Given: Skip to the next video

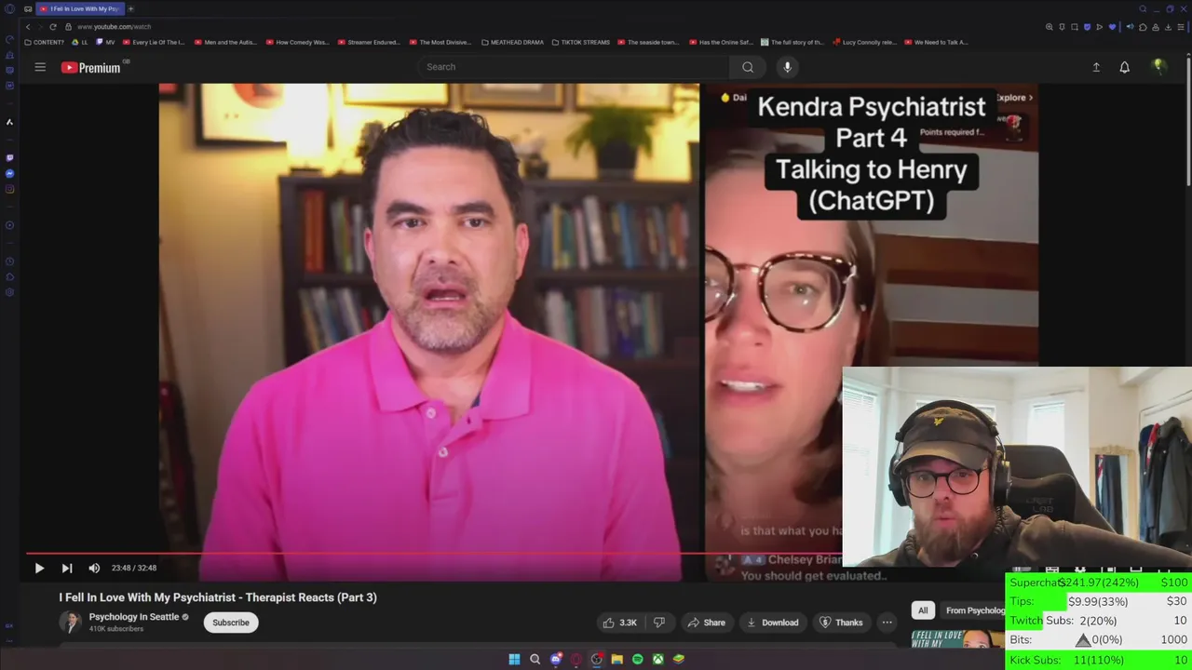Looking at the screenshot, I should [x=67, y=568].
